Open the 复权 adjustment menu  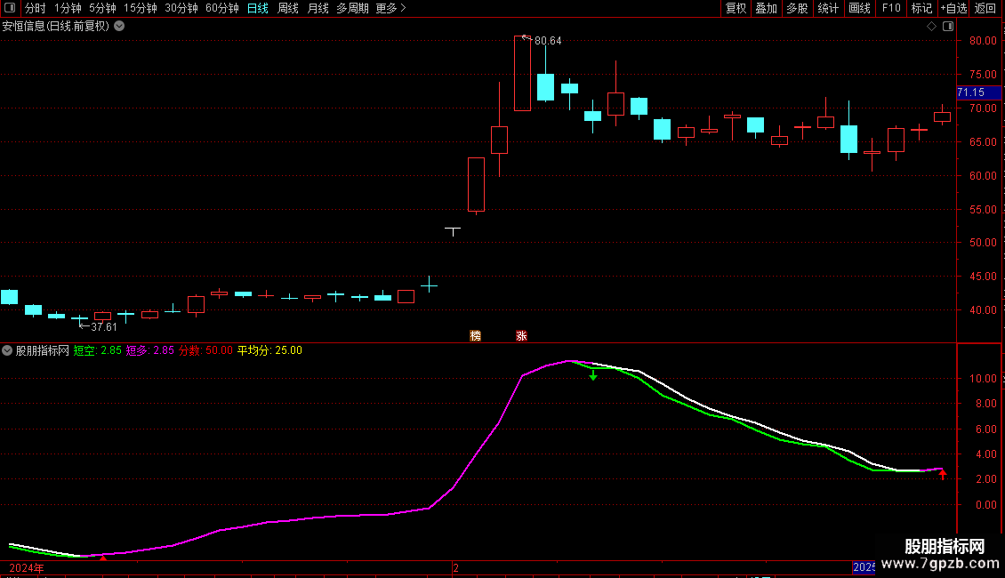coord(736,8)
